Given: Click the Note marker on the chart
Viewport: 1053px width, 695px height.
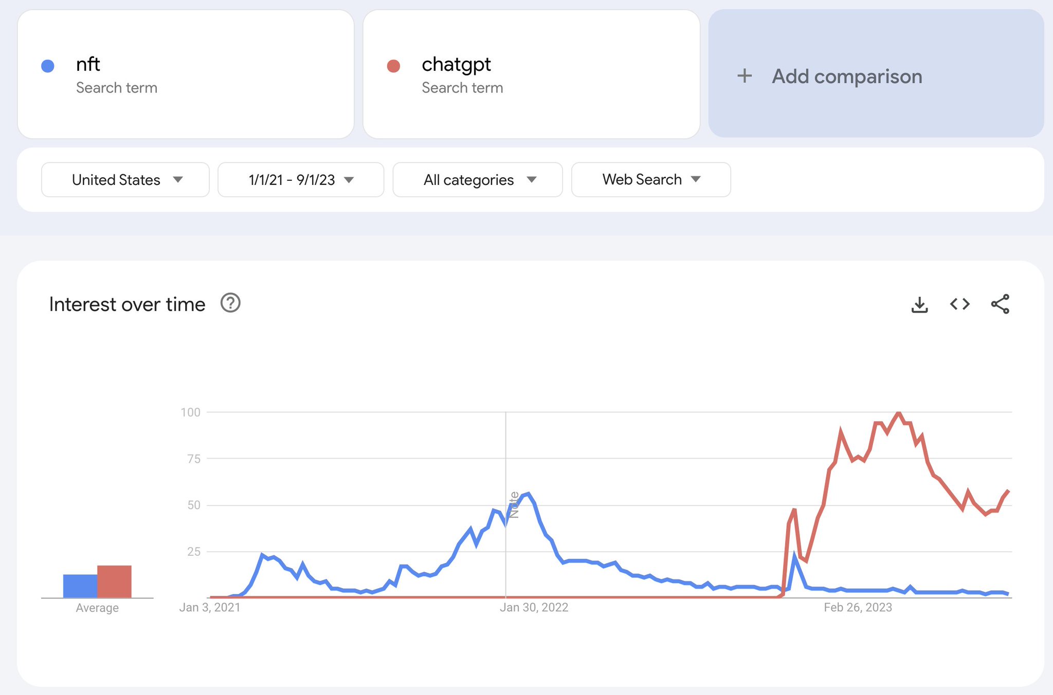Looking at the screenshot, I should [x=514, y=504].
